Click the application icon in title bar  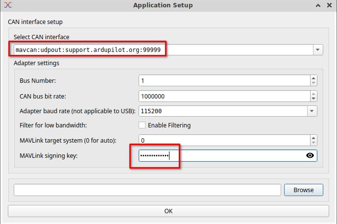tap(7, 5)
